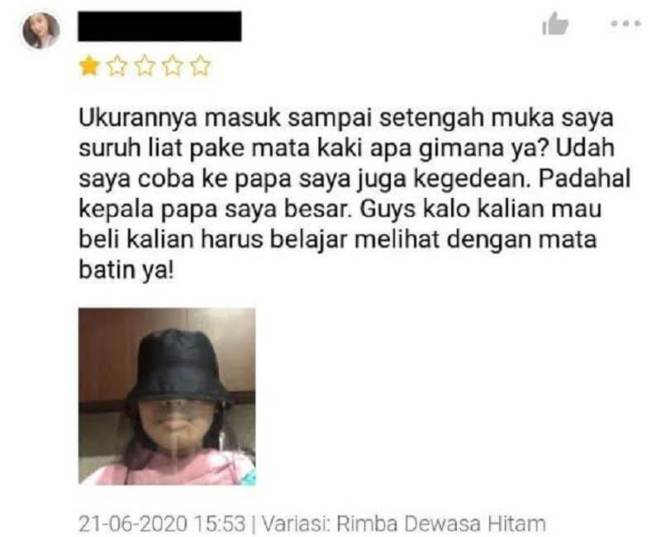Select the fourth empty rating star

(x=173, y=67)
